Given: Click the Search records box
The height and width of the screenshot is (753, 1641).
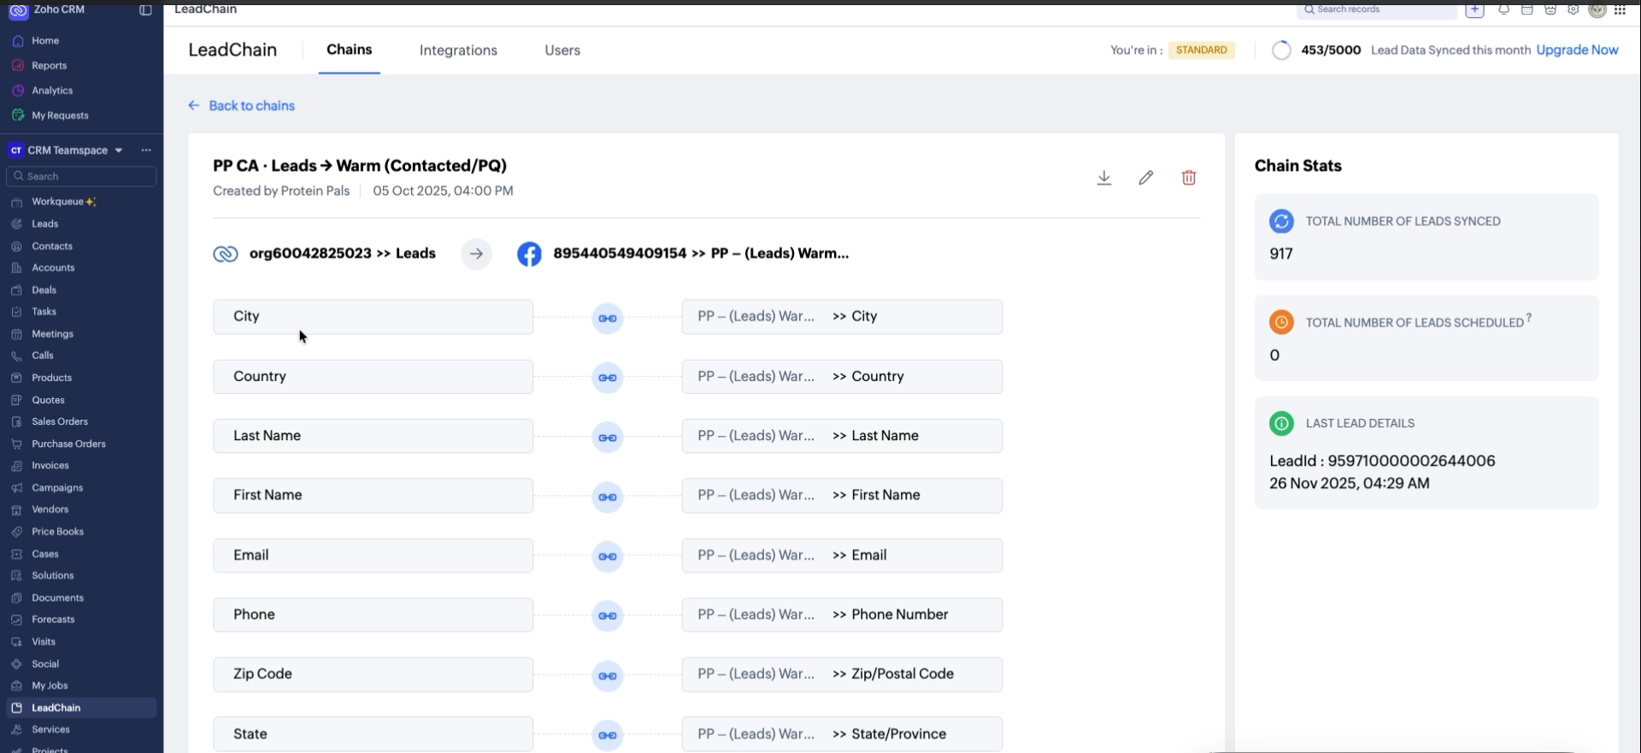Looking at the screenshot, I should pyautogui.click(x=1376, y=9).
